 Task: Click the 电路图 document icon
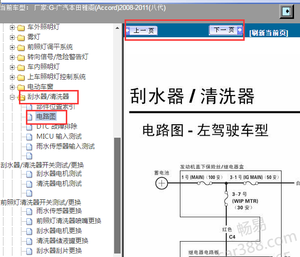click(29, 117)
